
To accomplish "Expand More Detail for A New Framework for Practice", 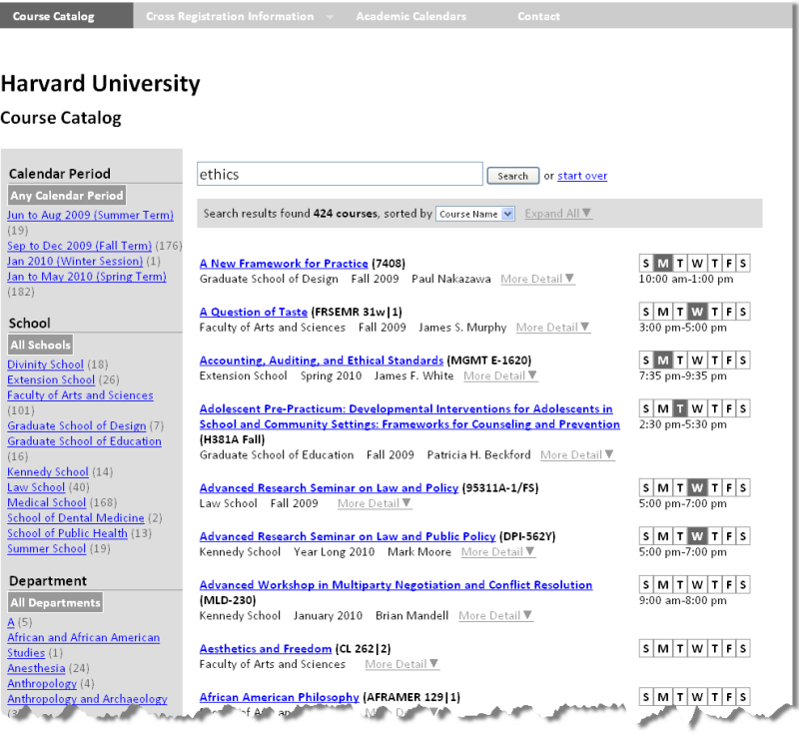I will pos(537,280).
